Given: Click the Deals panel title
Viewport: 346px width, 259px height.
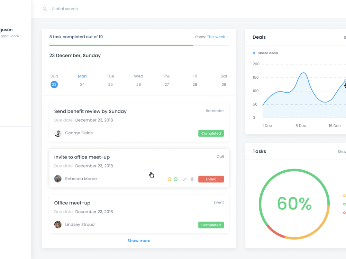Looking at the screenshot, I should pyautogui.click(x=259, y=37).
